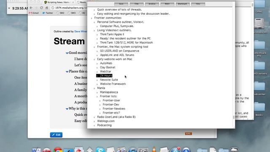Viewport: 270px width, 152px height.
Task: Switch to the Scripting News: Home tab
Action: point(59,2)
